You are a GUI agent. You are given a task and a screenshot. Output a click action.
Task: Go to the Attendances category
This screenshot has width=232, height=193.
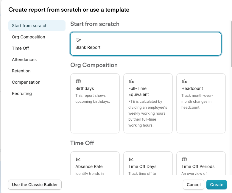24,60
